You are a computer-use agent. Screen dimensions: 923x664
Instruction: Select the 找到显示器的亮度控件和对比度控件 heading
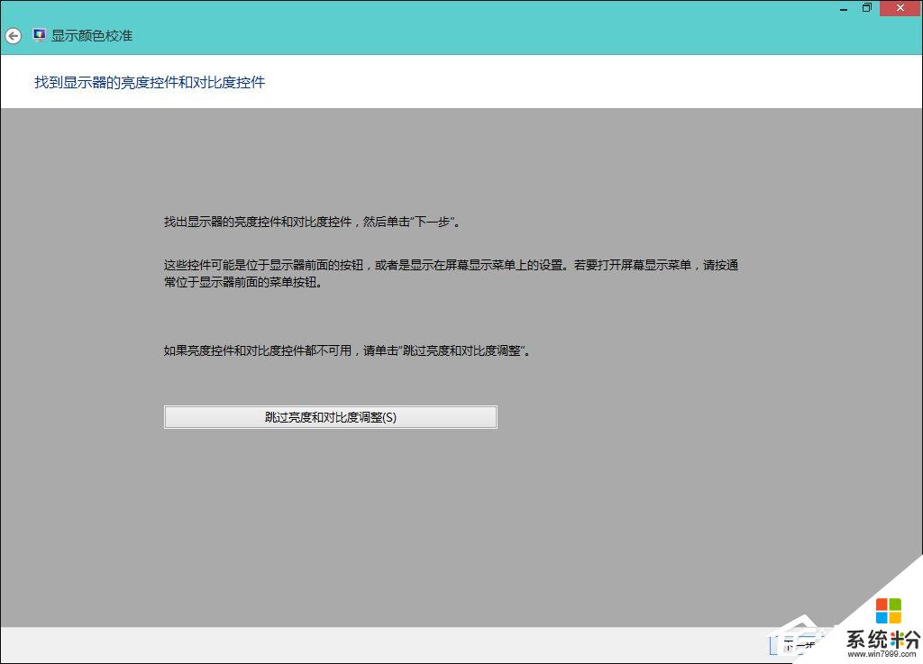coord(149,82)
